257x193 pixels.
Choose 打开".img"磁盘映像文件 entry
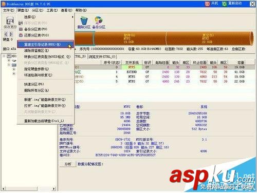[46, 106]
